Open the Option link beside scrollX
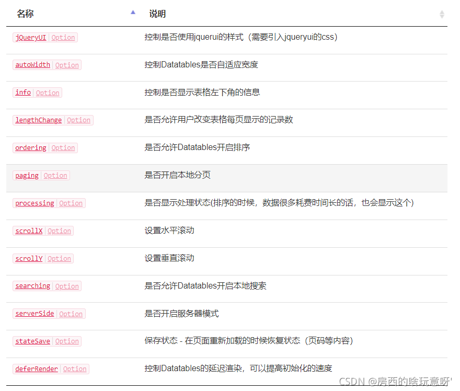The height and width of the screenshot is (391, 460). pos(59,231)
